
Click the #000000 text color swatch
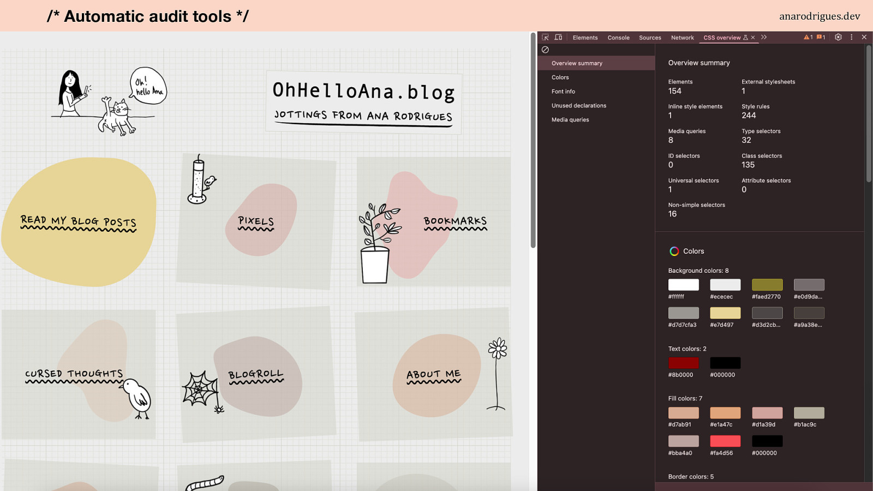(725, 363)
